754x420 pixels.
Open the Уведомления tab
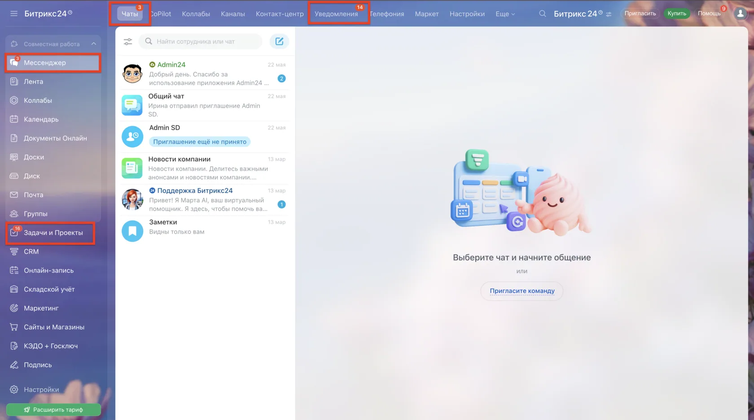[336, 14]
